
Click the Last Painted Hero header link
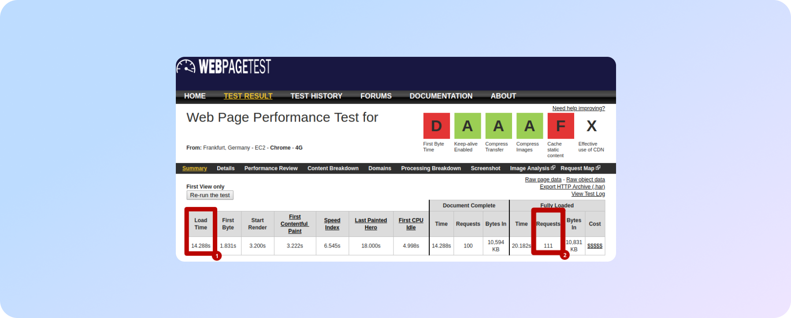pyautogui.click(x=371, y=224)
